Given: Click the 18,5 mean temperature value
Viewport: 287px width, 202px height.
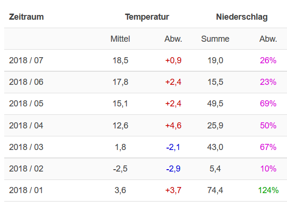Looking at the screenshot, I should pos(120,60).
